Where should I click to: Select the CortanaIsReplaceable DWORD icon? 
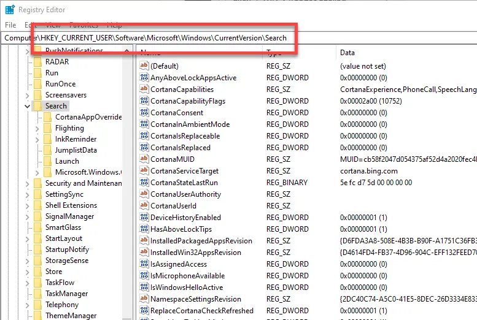pos(144,135)
